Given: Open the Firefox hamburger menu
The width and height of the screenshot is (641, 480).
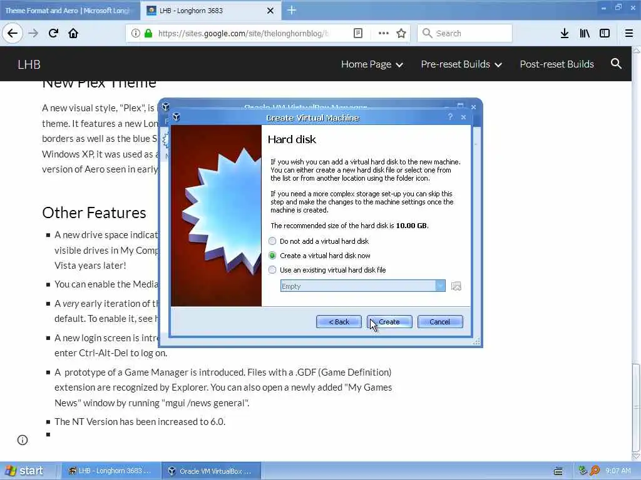Looking at the screenshot, I should click(x=629, y=33).
